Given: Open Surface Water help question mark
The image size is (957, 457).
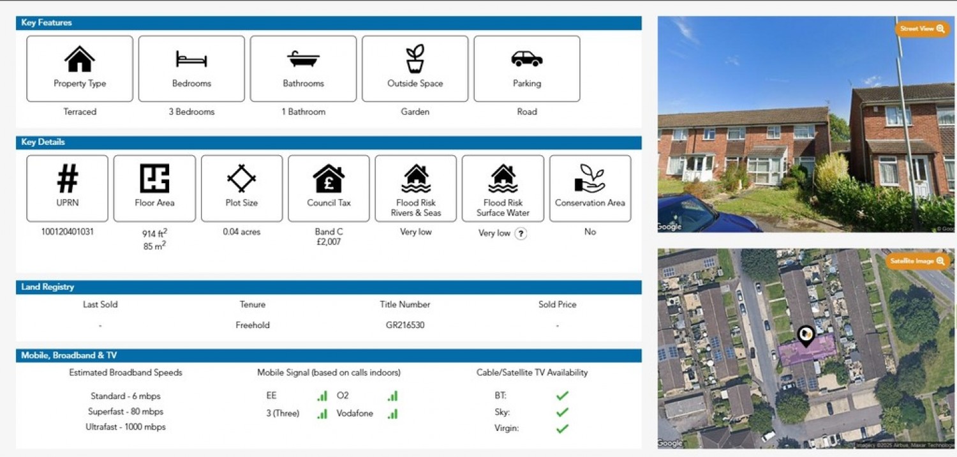Looking at the screenshot, I should [521, 234].
